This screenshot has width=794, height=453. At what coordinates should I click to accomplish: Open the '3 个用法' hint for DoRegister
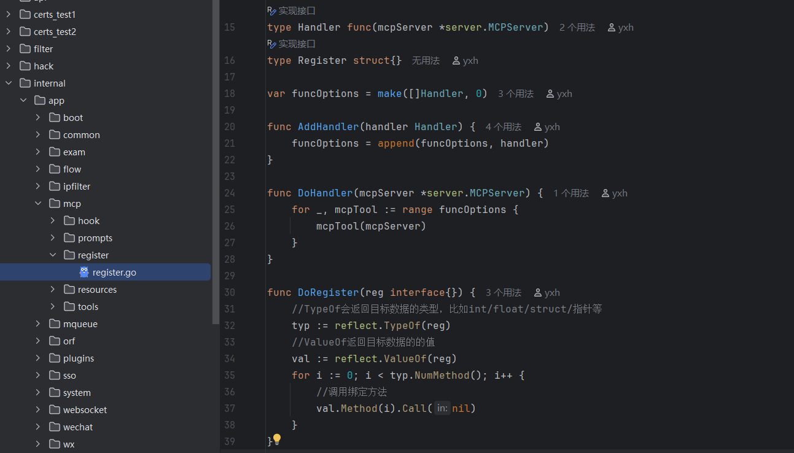(x=504, y=293)
